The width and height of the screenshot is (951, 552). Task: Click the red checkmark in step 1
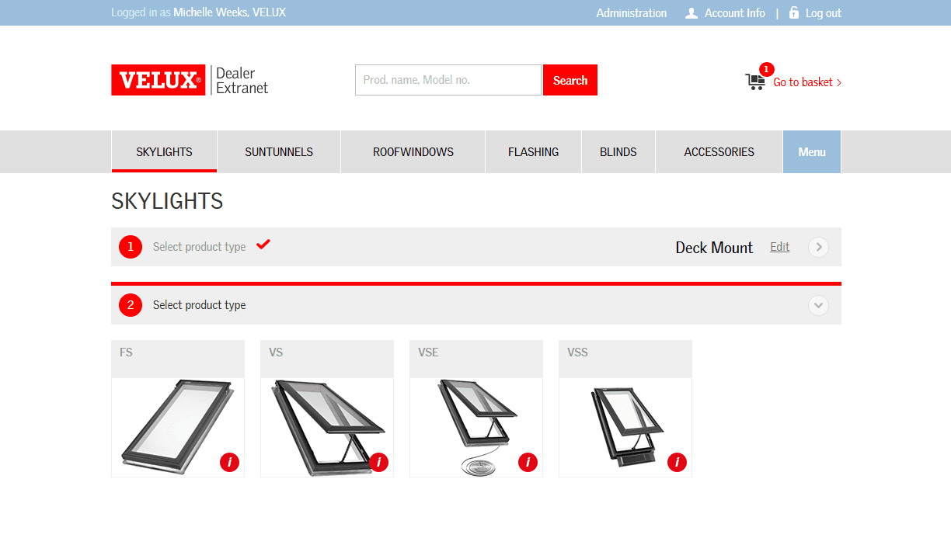click(263, 244)
